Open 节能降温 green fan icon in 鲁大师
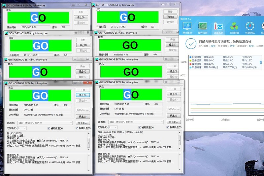264x176 pixels. (x=234, y=26)
